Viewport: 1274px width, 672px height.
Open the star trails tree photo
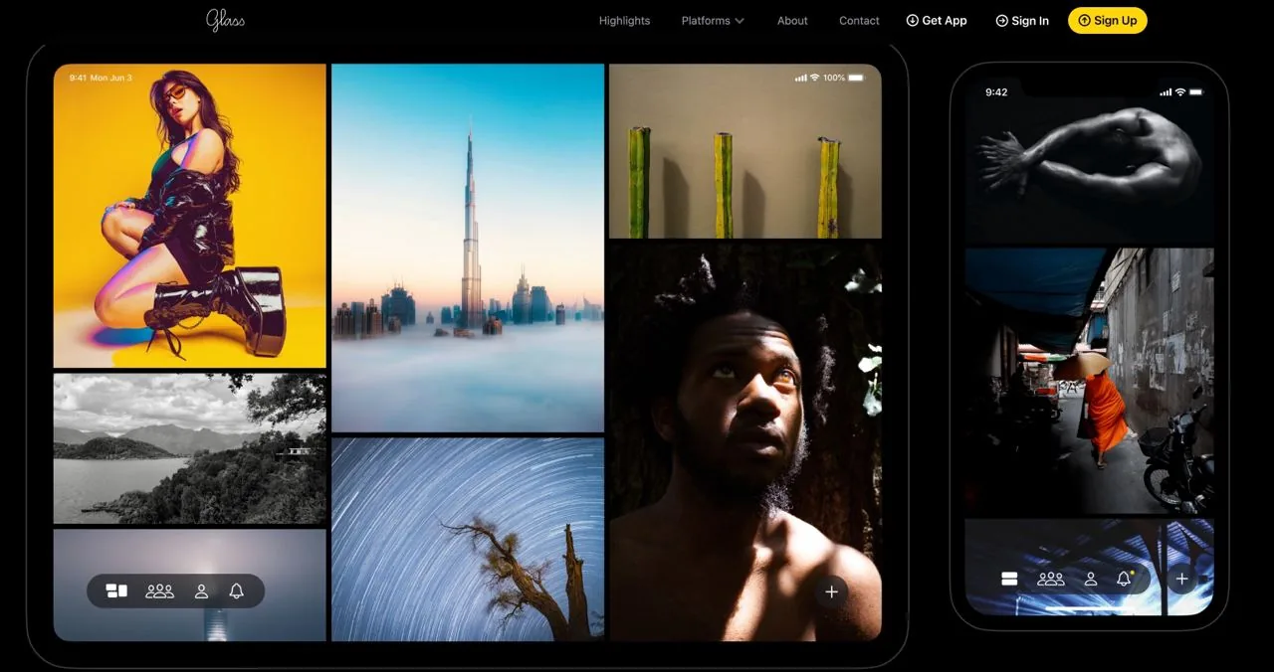(x=468, y=539)
